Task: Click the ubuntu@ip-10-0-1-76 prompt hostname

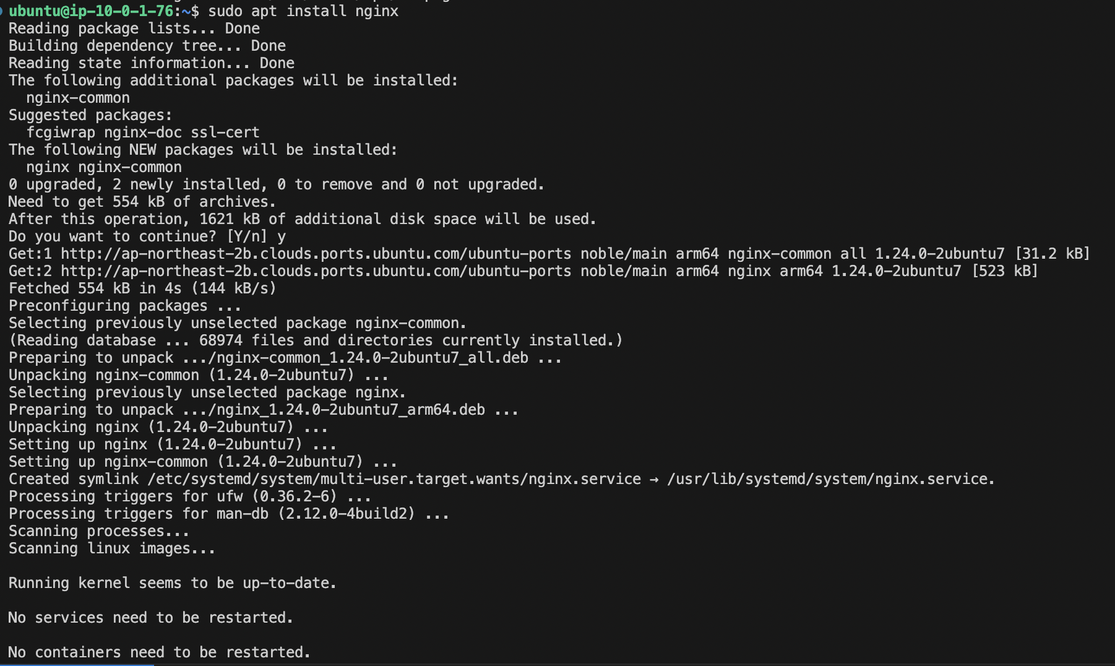Action: point(91,11)
